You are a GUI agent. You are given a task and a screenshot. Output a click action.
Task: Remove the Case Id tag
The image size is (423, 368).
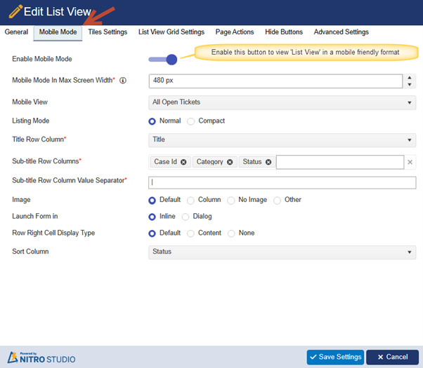[183, 162]
